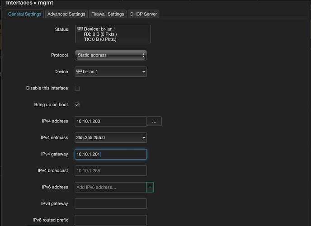Expand the Device dropdown showing br-lan.1
Viewport: 311px width, 226px height.
click(x=111, y=72)
